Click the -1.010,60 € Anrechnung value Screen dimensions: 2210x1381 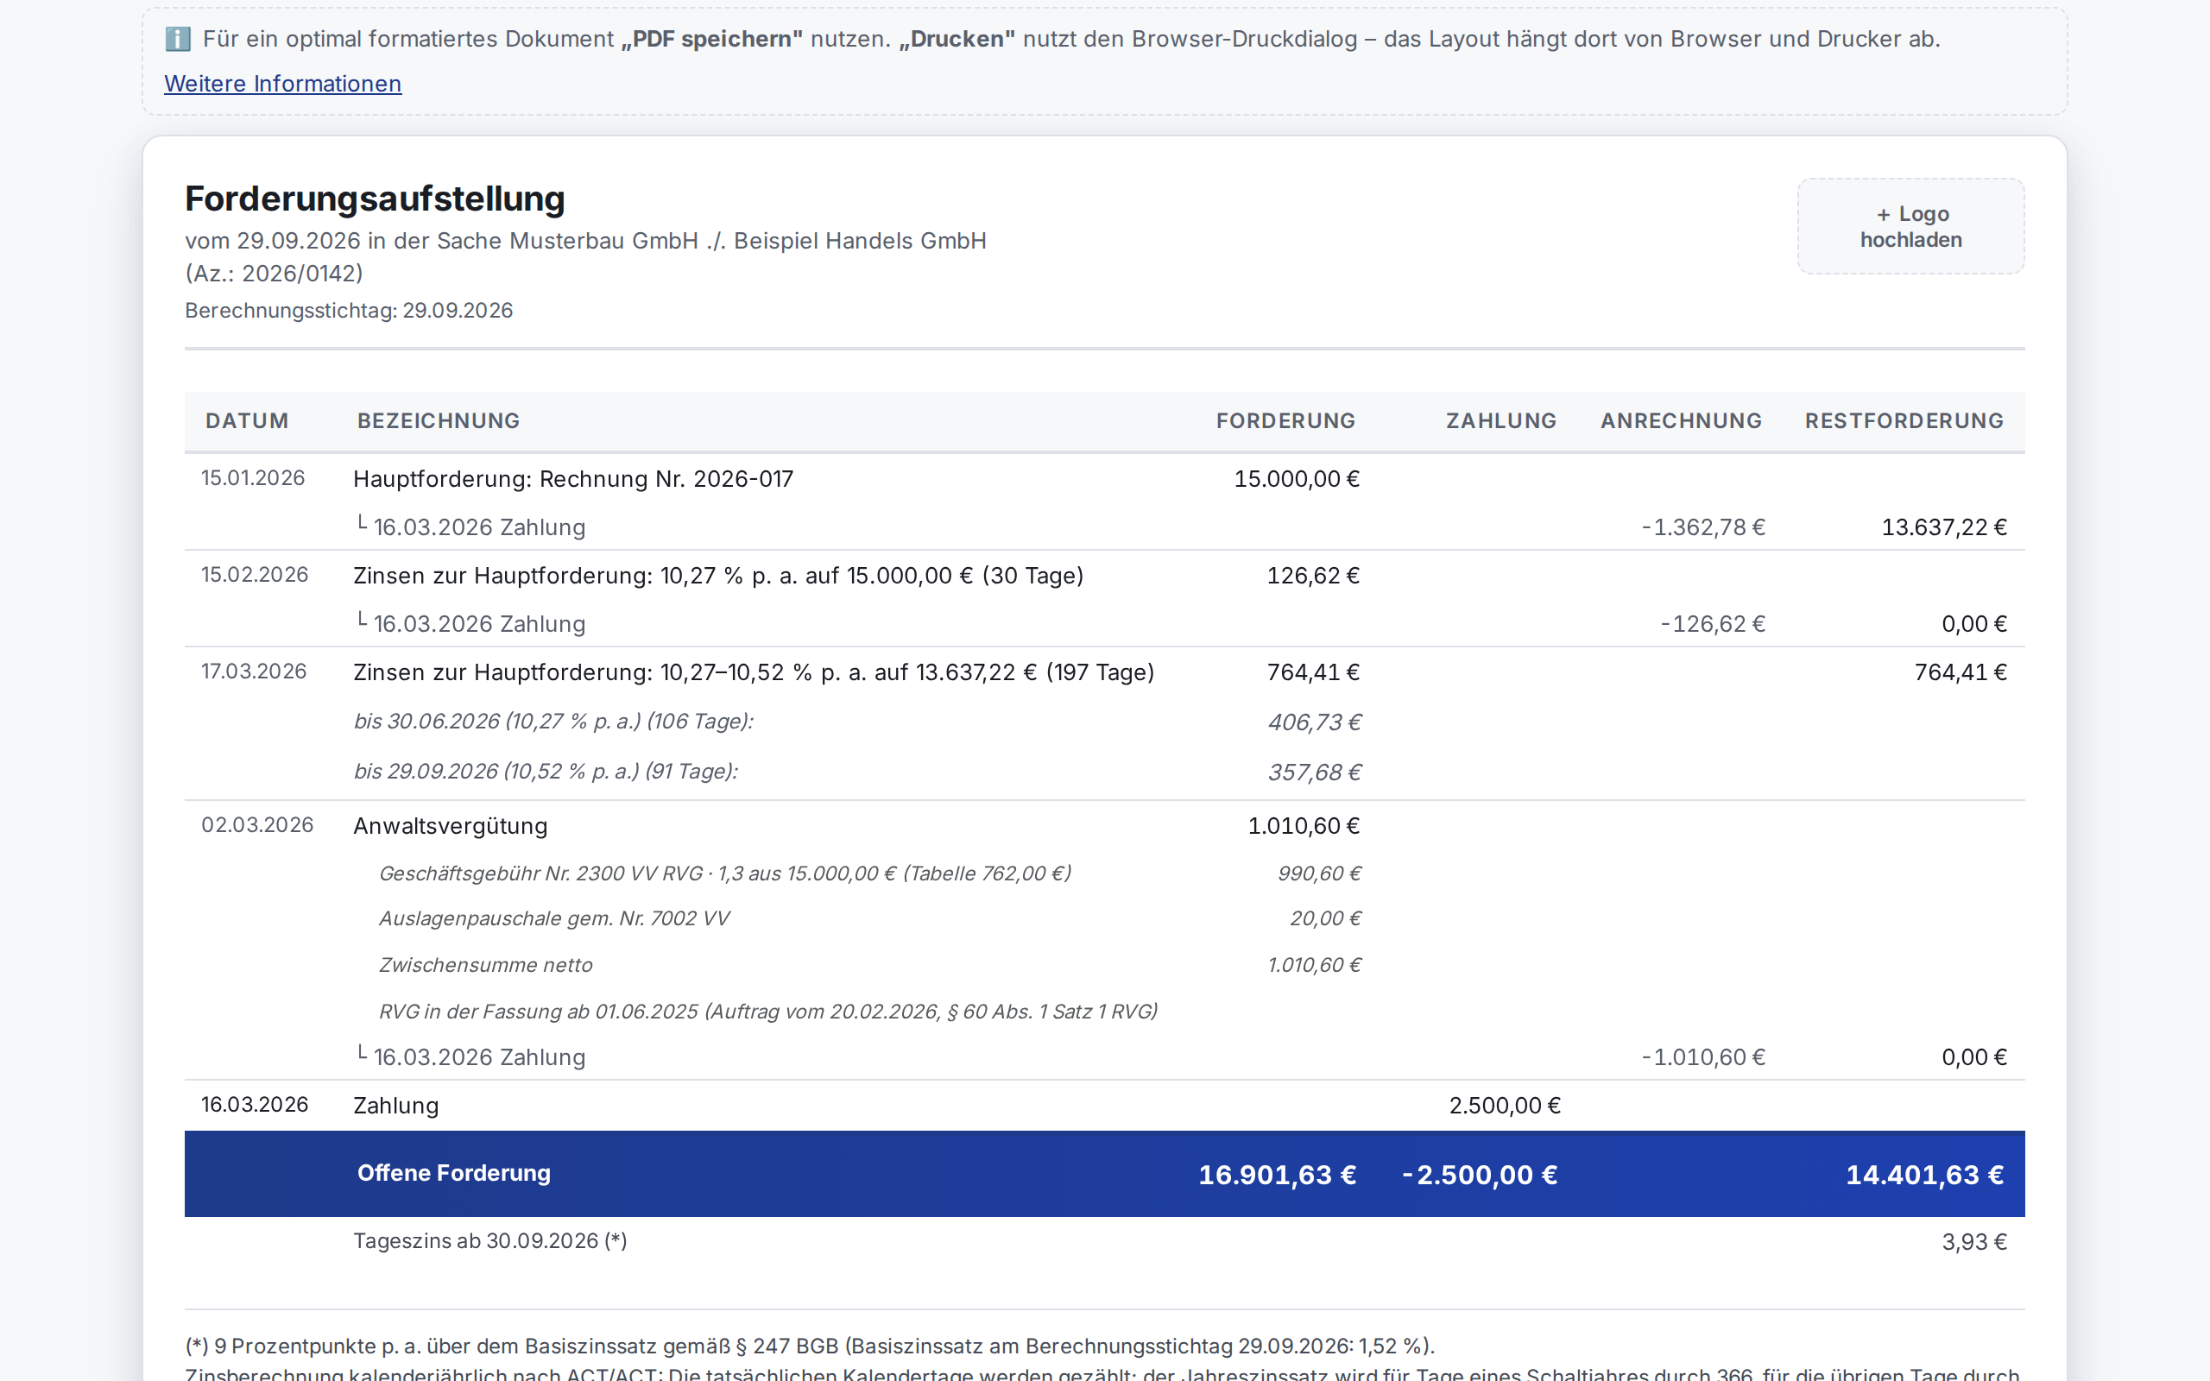pos(1703,1056)
